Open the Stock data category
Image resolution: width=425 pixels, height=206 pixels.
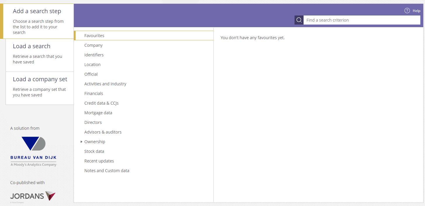(x=94, y=151)
